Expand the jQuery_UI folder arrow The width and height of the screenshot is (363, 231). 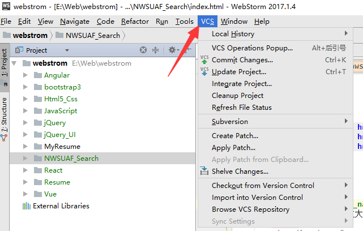[x=25, y=135]
